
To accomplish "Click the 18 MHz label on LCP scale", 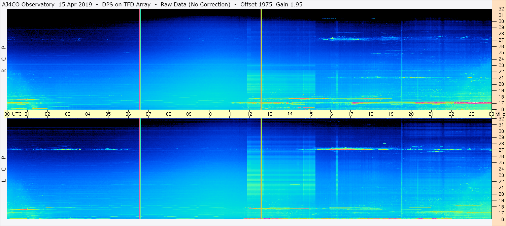I will [501, 207].
